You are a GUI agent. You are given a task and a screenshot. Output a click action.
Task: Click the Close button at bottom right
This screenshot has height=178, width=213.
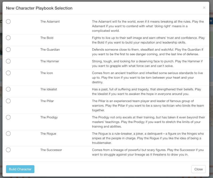[x=199, y=169]
